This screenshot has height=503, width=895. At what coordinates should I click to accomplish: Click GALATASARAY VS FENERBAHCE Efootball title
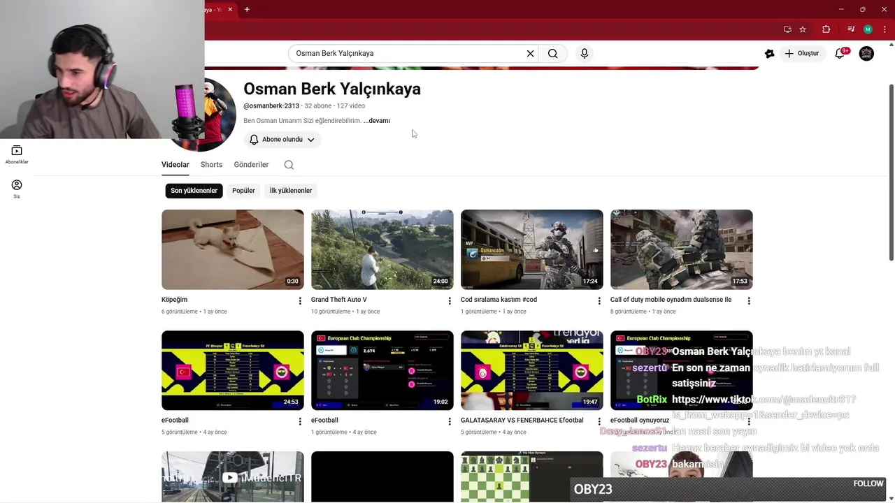tap(522, 421)
